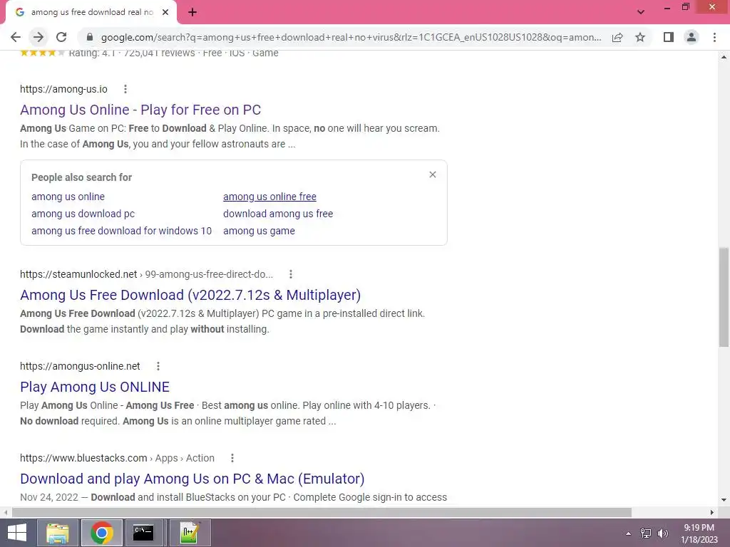The width and height of the screenshot is (730, 547).
Task: Open more options for amongus-online.net result
Action: coord(158,366)
